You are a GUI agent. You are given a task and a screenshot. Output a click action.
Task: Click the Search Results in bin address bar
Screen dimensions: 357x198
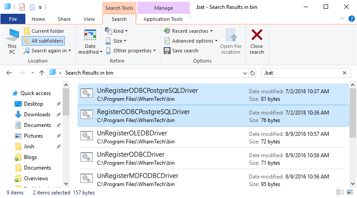pos(151,73)
